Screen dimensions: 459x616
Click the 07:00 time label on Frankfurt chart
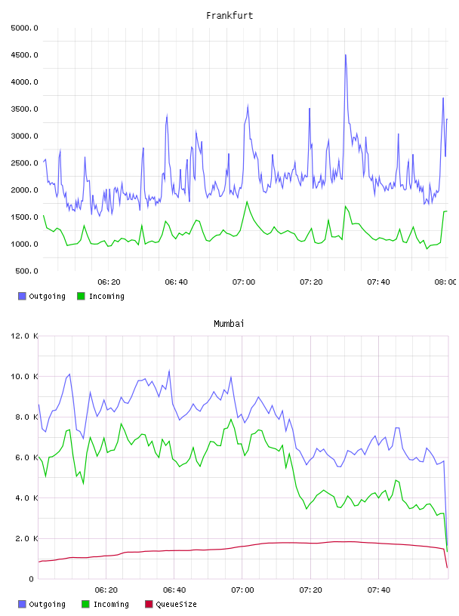click(244, 282)
